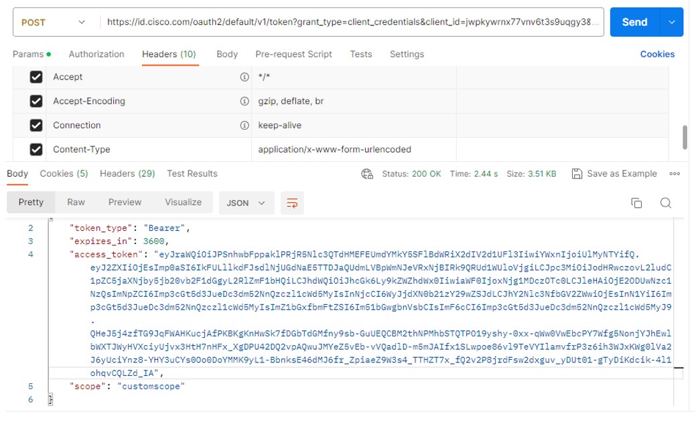Uncheck the Accept header checkbox

pyautogui.click(x=36, y=77)
